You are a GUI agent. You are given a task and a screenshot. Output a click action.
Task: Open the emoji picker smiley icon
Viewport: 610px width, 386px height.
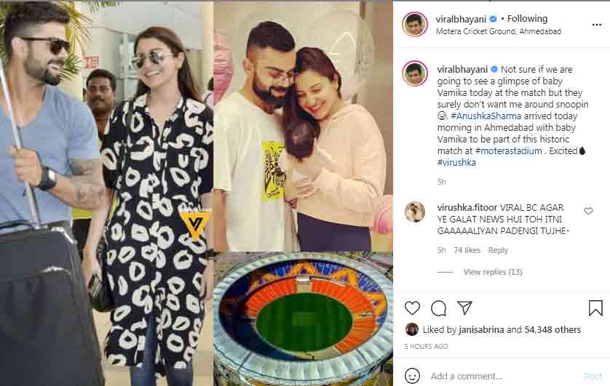(x=413, y=376)
